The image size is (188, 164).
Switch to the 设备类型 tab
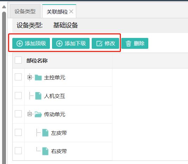click(25, 11)
